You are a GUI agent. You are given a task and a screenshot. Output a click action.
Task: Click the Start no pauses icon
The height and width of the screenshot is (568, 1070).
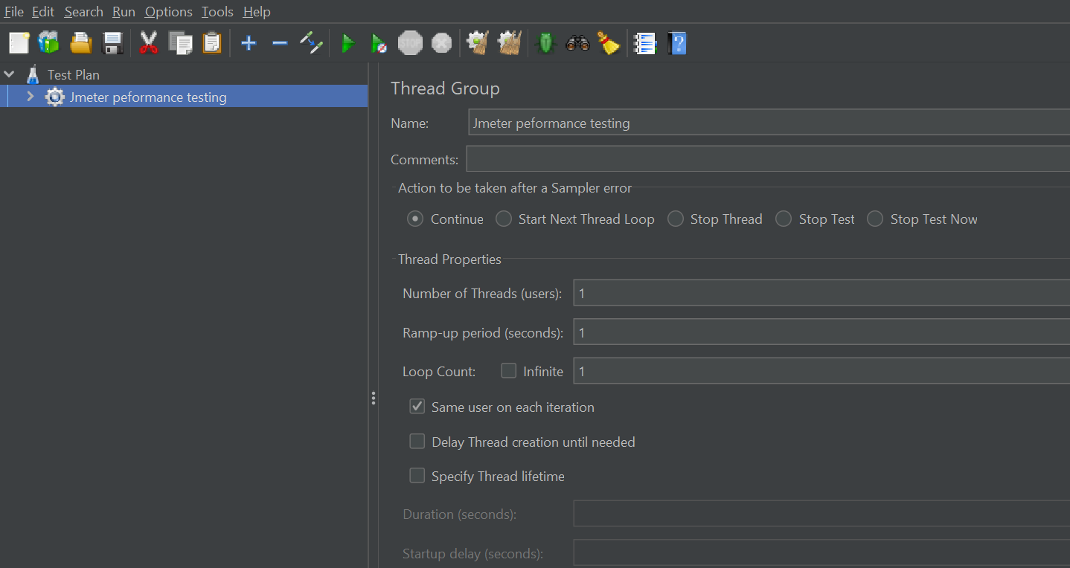[379, 44]
